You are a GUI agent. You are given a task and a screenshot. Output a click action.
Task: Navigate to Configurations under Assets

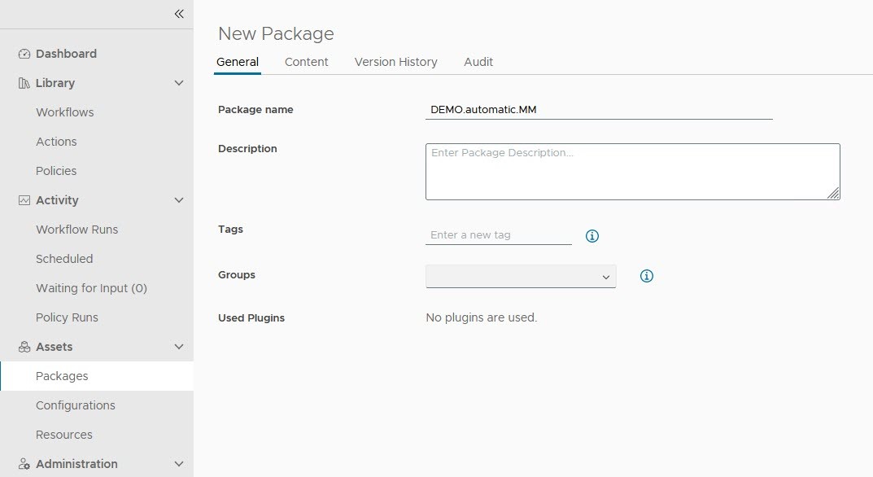[x=75, y=405]
